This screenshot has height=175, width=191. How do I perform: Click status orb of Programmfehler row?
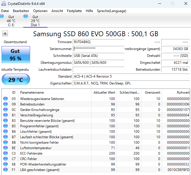(5, 126)
